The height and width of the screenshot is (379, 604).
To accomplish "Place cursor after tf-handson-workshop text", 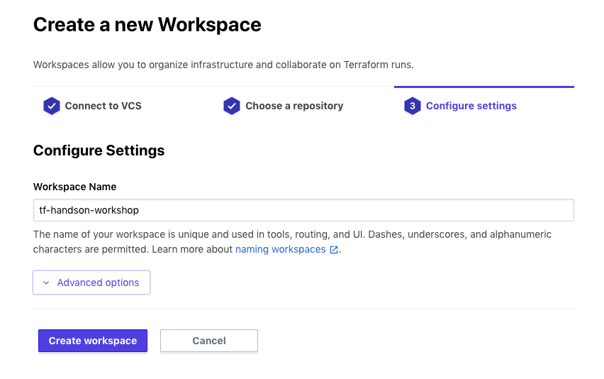I will (140, 210).
